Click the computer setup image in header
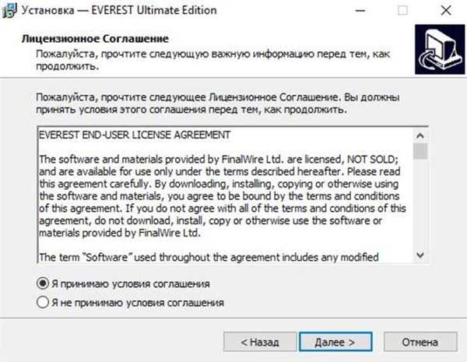This screenshot has width=467, height=362. point(440,50)
